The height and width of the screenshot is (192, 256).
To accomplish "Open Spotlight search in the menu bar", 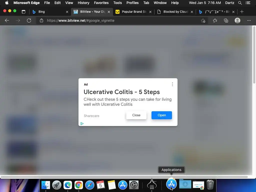I will 240,3.
